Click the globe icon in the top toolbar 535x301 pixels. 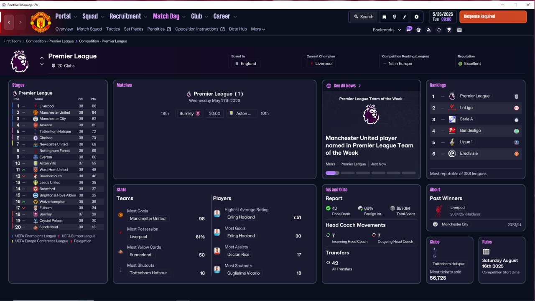[x=394, y=17]
